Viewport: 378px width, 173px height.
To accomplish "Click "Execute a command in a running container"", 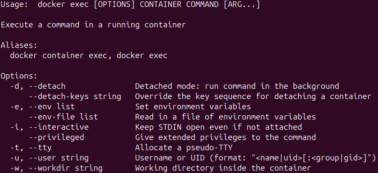I will point(93,25).
